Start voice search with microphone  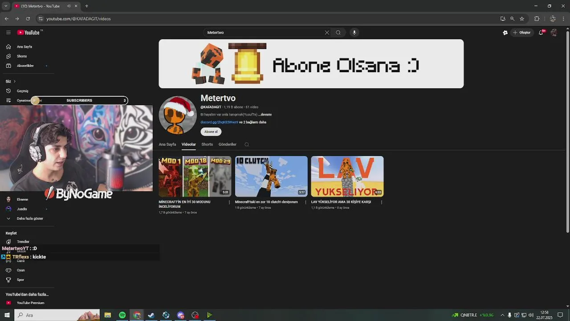(354, 33)
